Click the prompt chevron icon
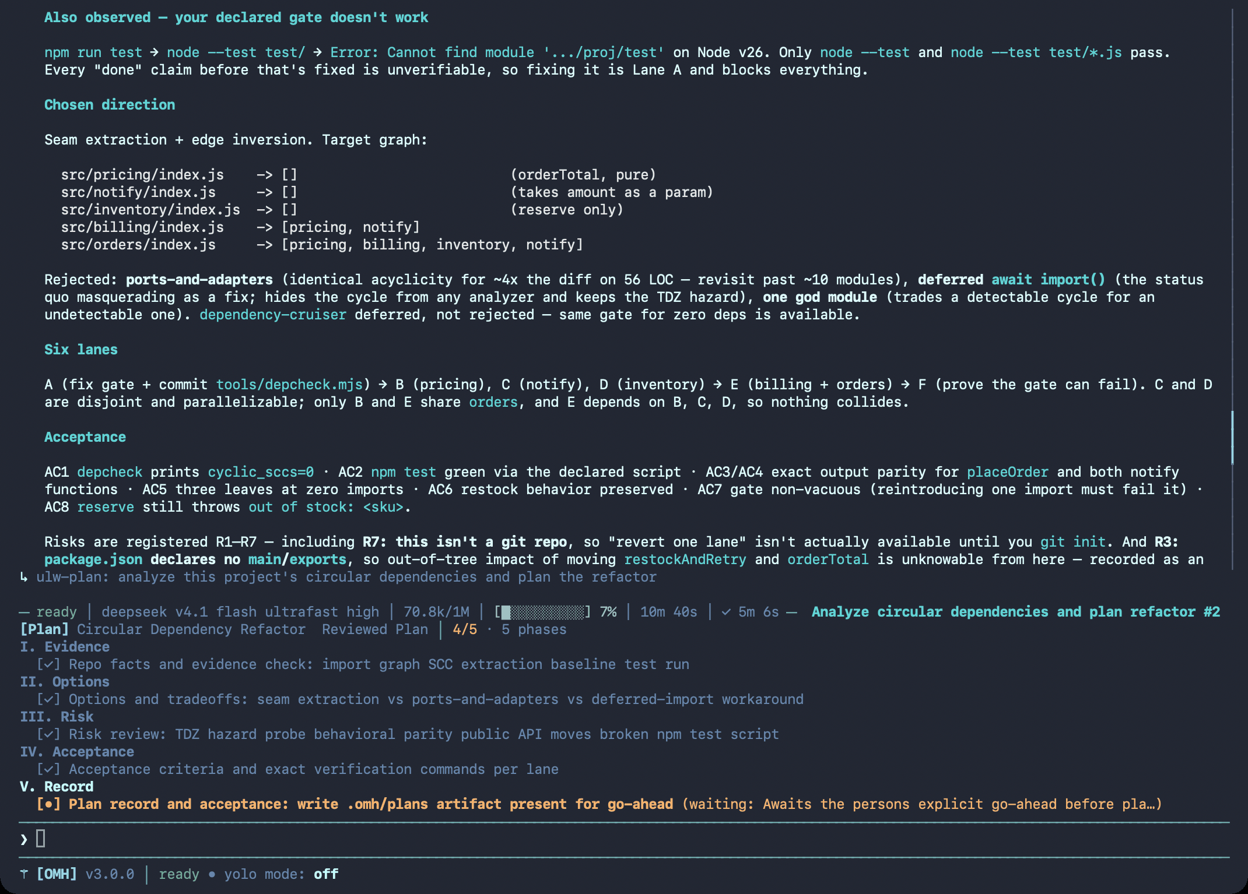This screenshot has height=894, width=1248. pos(24,839)
